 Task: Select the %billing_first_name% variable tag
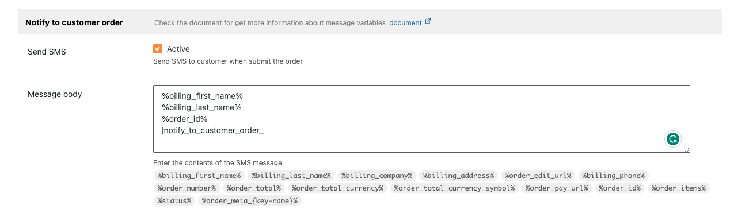click(x=200, y=175)
